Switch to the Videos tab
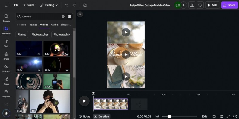Image resolution: width=239 pixels, height=119 pixels. point(44,25)
